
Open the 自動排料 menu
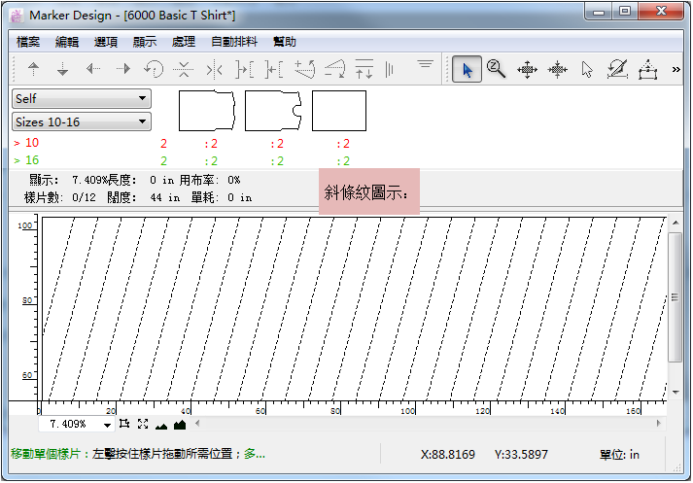(234, 42)
